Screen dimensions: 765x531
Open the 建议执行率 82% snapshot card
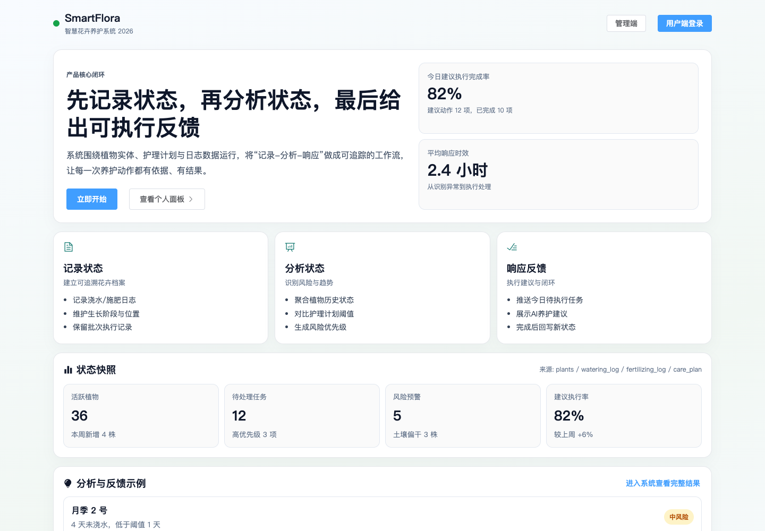tap(624, 416)
